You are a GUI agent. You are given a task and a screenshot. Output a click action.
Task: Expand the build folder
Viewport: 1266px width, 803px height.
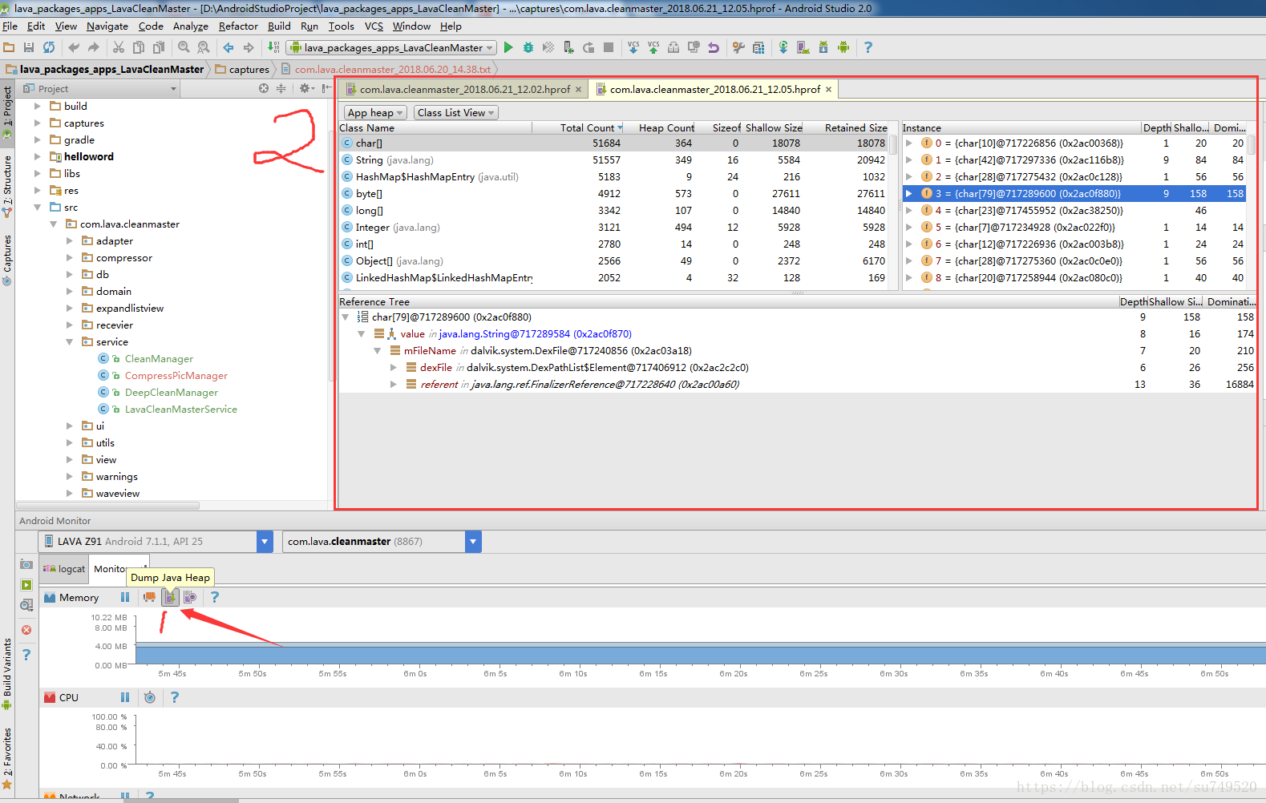(x=38, y=106)
